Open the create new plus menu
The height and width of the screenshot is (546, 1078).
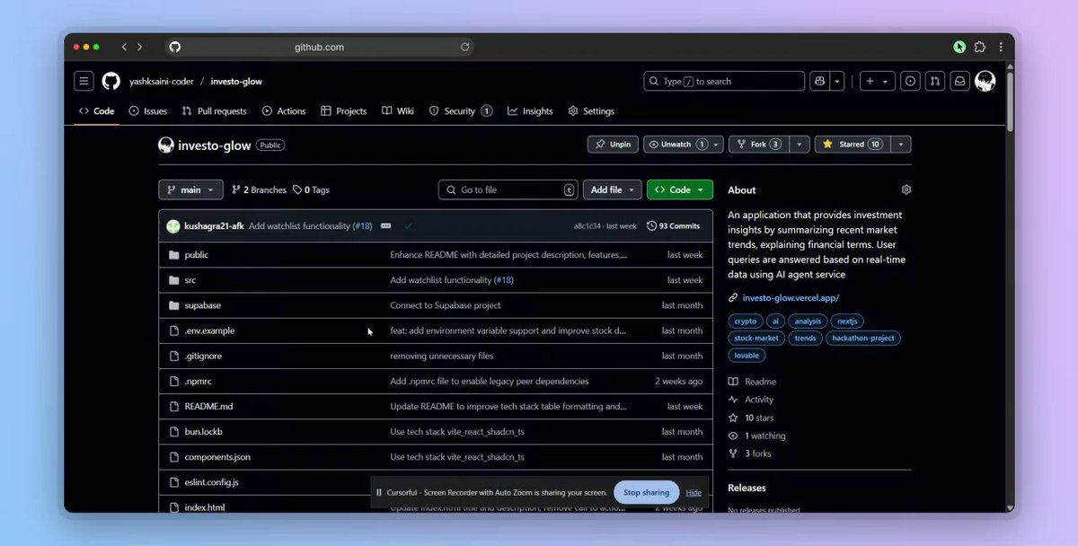tap(876, 81)
